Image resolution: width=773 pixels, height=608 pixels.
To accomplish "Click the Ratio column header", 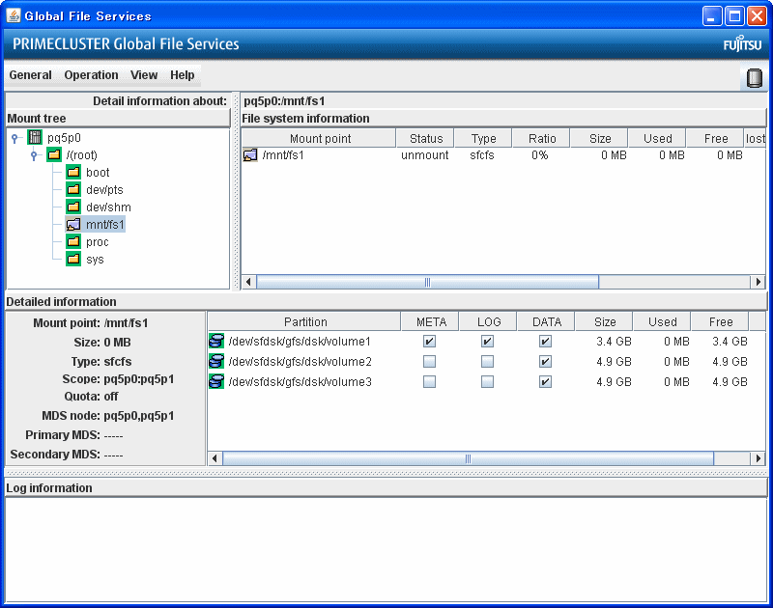I will coord(542,138).
